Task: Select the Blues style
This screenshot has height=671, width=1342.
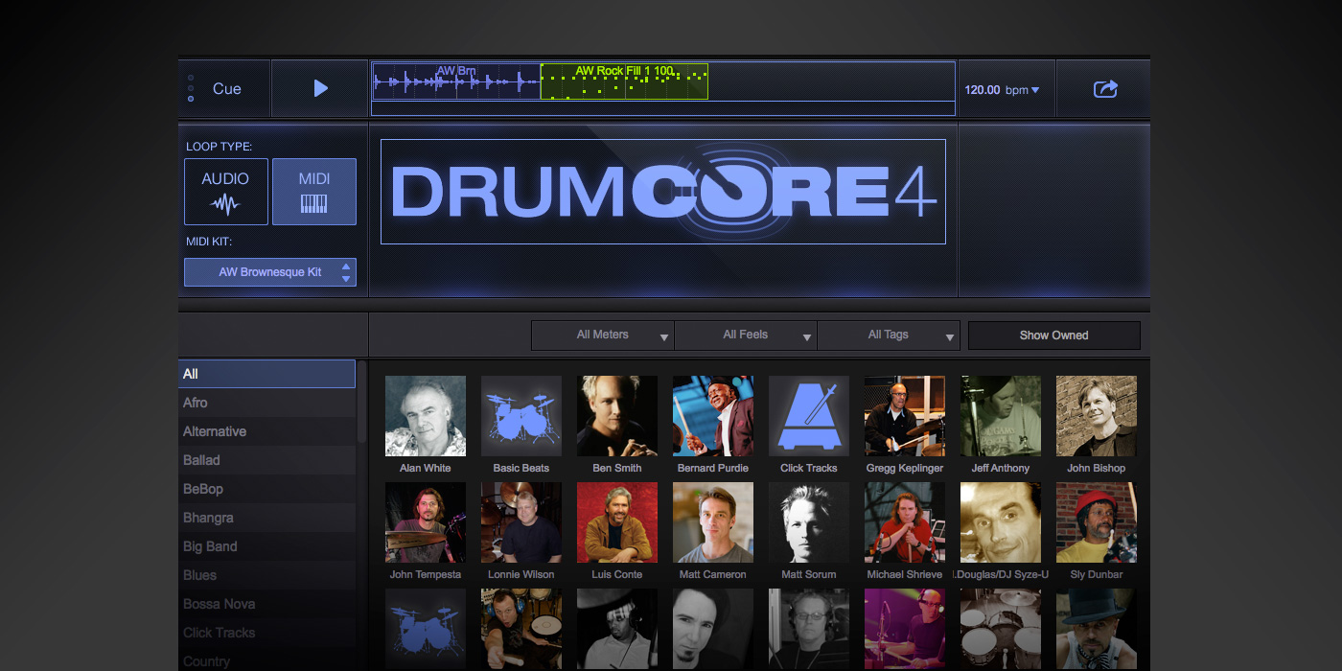Action: 266,575
